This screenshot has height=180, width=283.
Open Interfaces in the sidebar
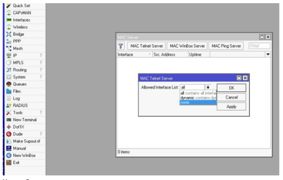point(25,20)
